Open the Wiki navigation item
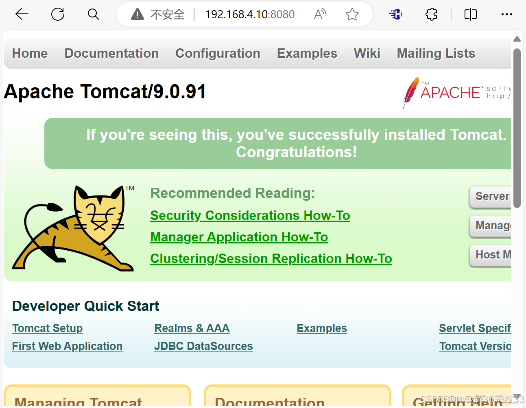526x408 pixels. point(367,53)
